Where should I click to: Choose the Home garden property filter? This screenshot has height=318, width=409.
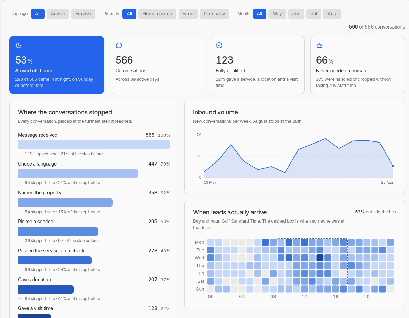pos(157,14)
